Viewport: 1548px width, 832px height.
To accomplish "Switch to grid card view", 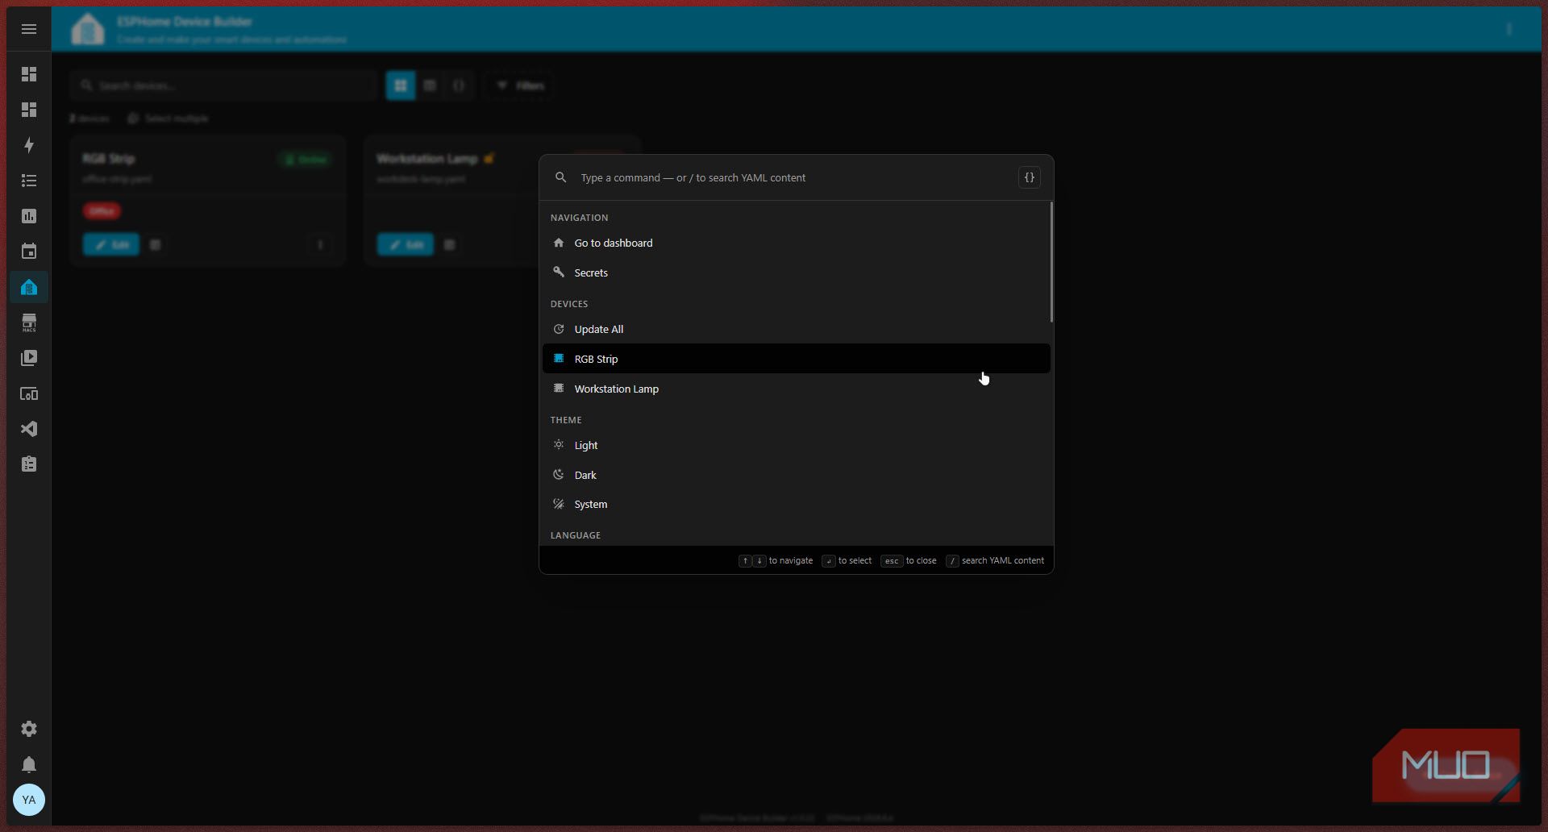I will (x=401, y=85).
